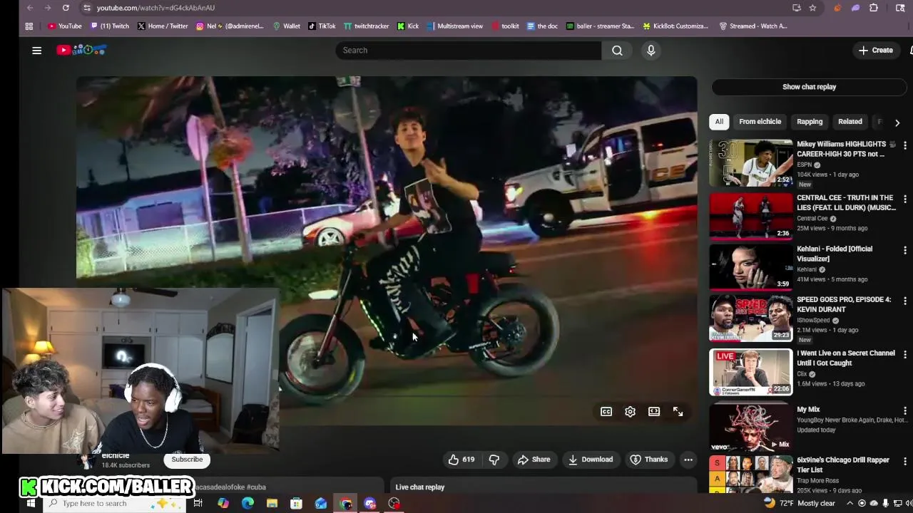This screenshot has width=913, height=513.
Task: Send a Thanks to the creator
Action: (x=649, y=460)
